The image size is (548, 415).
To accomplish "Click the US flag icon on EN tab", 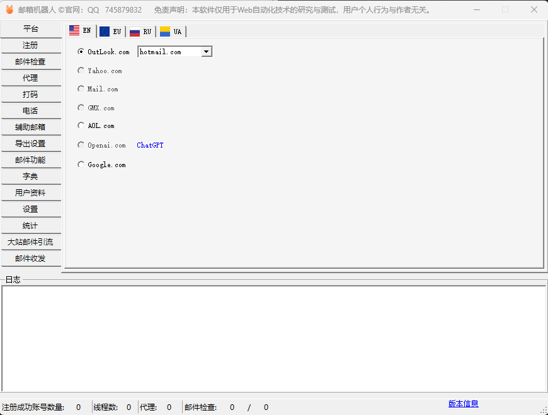I will (x=74, y=30).
